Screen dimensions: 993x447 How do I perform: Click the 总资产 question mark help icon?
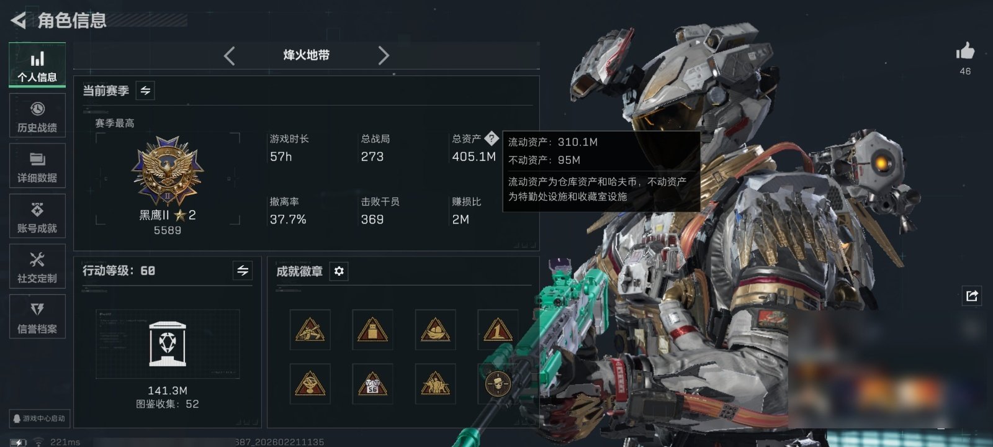click(491, 138)
